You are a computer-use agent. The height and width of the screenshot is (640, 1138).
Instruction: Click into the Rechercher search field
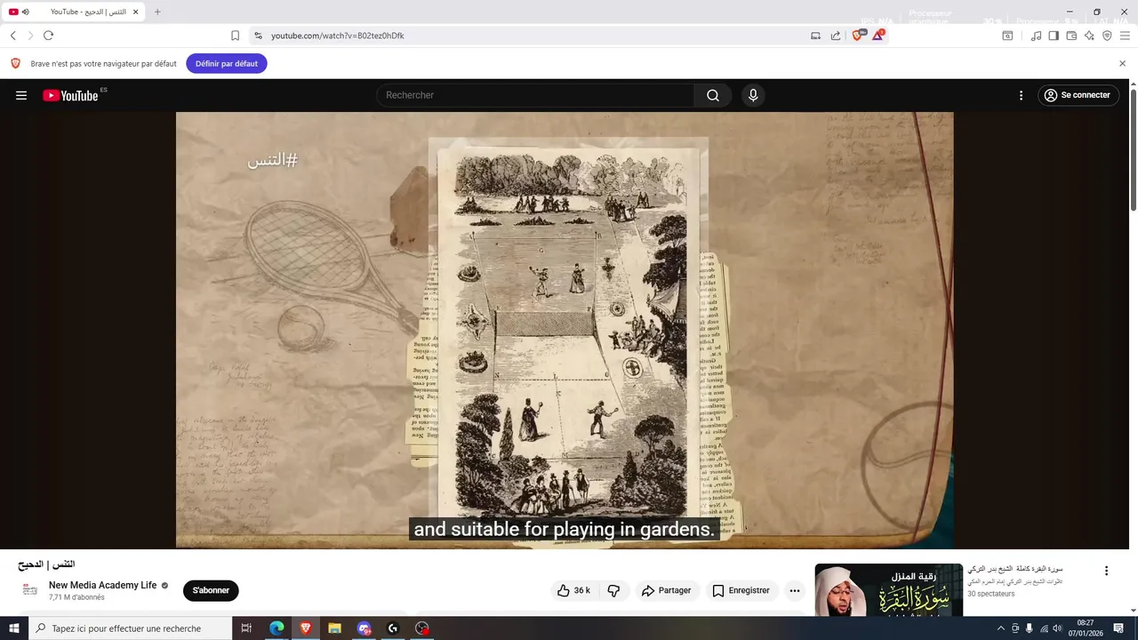tap(535, 95)
